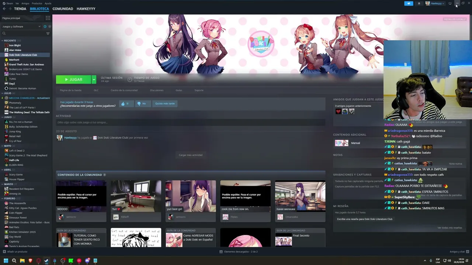This screenshot has height=265, width=472.
Task: Select Grand Theft Auto: San Andreas
Action: [x=26, y=64]
